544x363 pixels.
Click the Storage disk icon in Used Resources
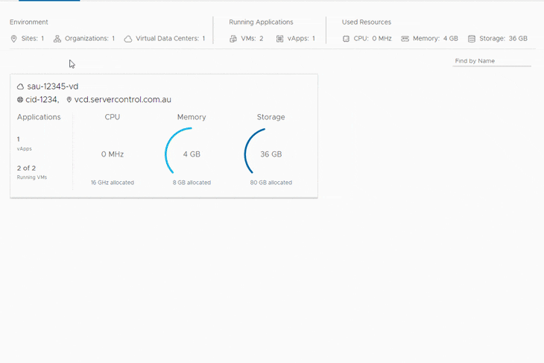pos(472,39)
